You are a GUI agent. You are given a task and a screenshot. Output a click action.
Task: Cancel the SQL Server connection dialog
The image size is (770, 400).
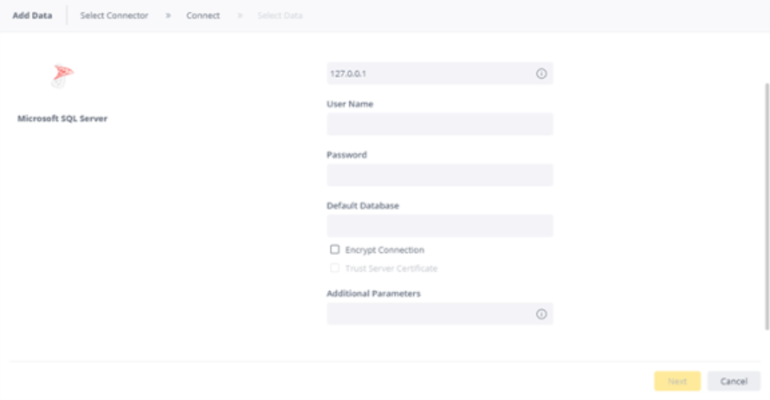[734, 381]
